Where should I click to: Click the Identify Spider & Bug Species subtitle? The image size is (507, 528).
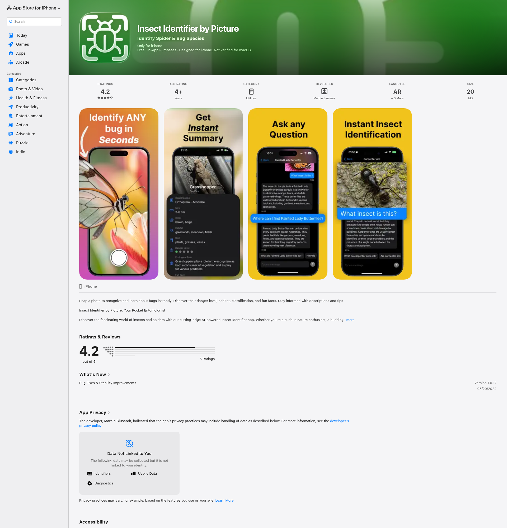pyautogui.click(x=171, y=38)
